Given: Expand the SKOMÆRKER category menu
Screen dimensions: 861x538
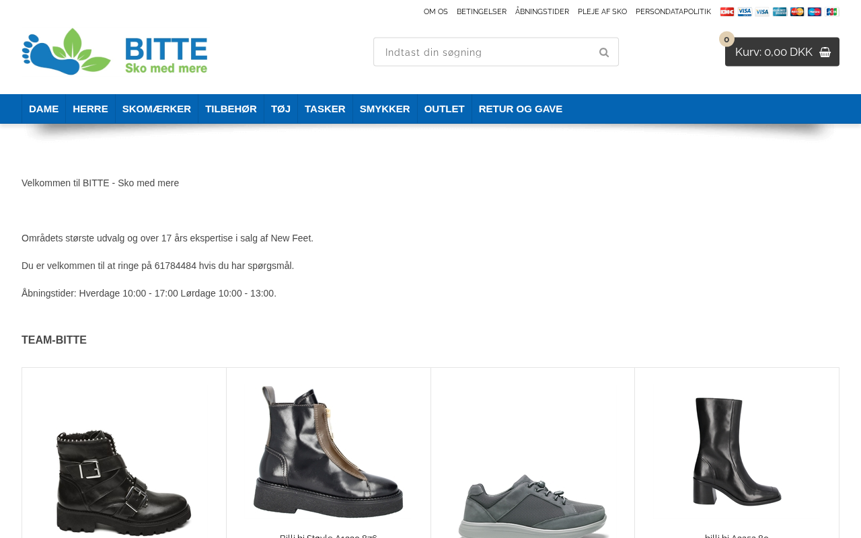Looking at the screenshot, I should pyautogui.click(x=157, y=109).
